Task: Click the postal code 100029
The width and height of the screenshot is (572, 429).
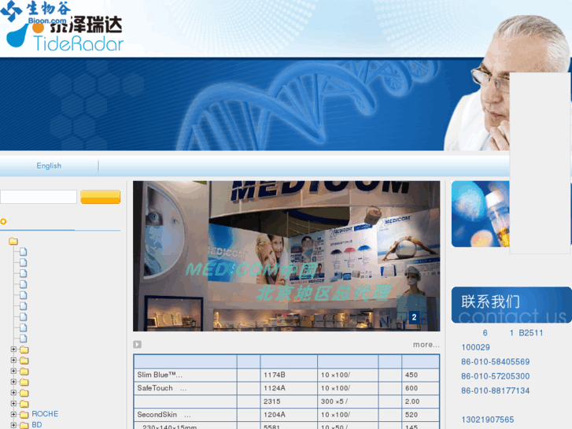Action: click(476, 347)
